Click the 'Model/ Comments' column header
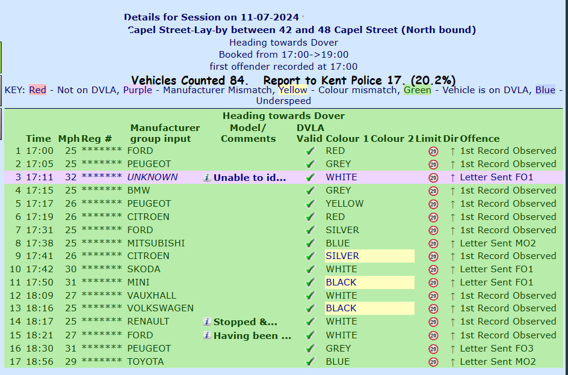The image size is (568, 375). tap(248, 133)
